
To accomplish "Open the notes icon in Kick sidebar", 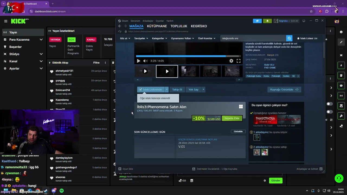I will pyautogui.click(x=341, y=76).
